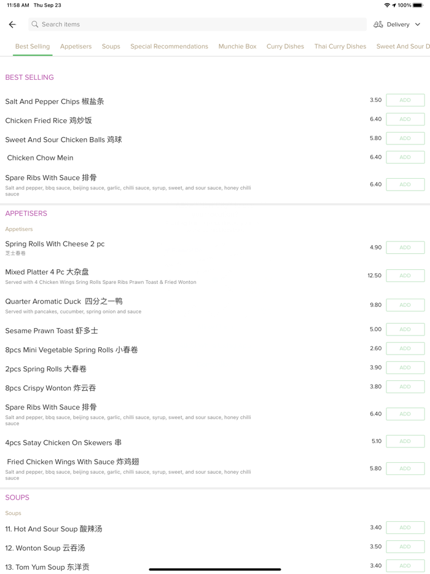The image size is (430, 574).
Task: Add Salt And Pepper Chips
Action: [x=405, y=100]
